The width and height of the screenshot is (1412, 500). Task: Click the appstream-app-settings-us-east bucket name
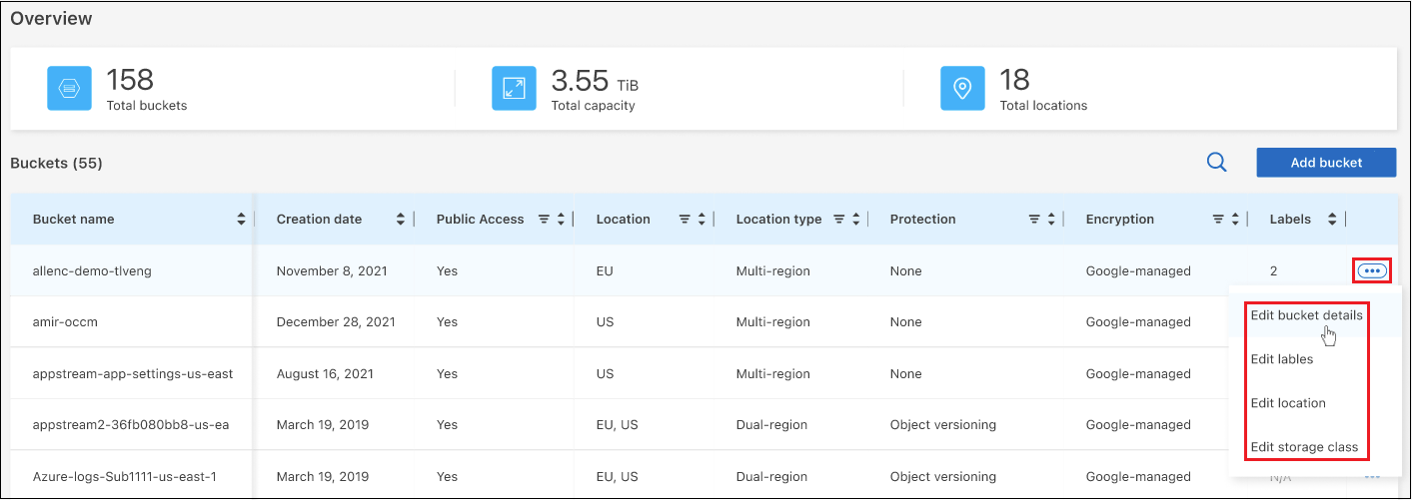pos(132,374)
